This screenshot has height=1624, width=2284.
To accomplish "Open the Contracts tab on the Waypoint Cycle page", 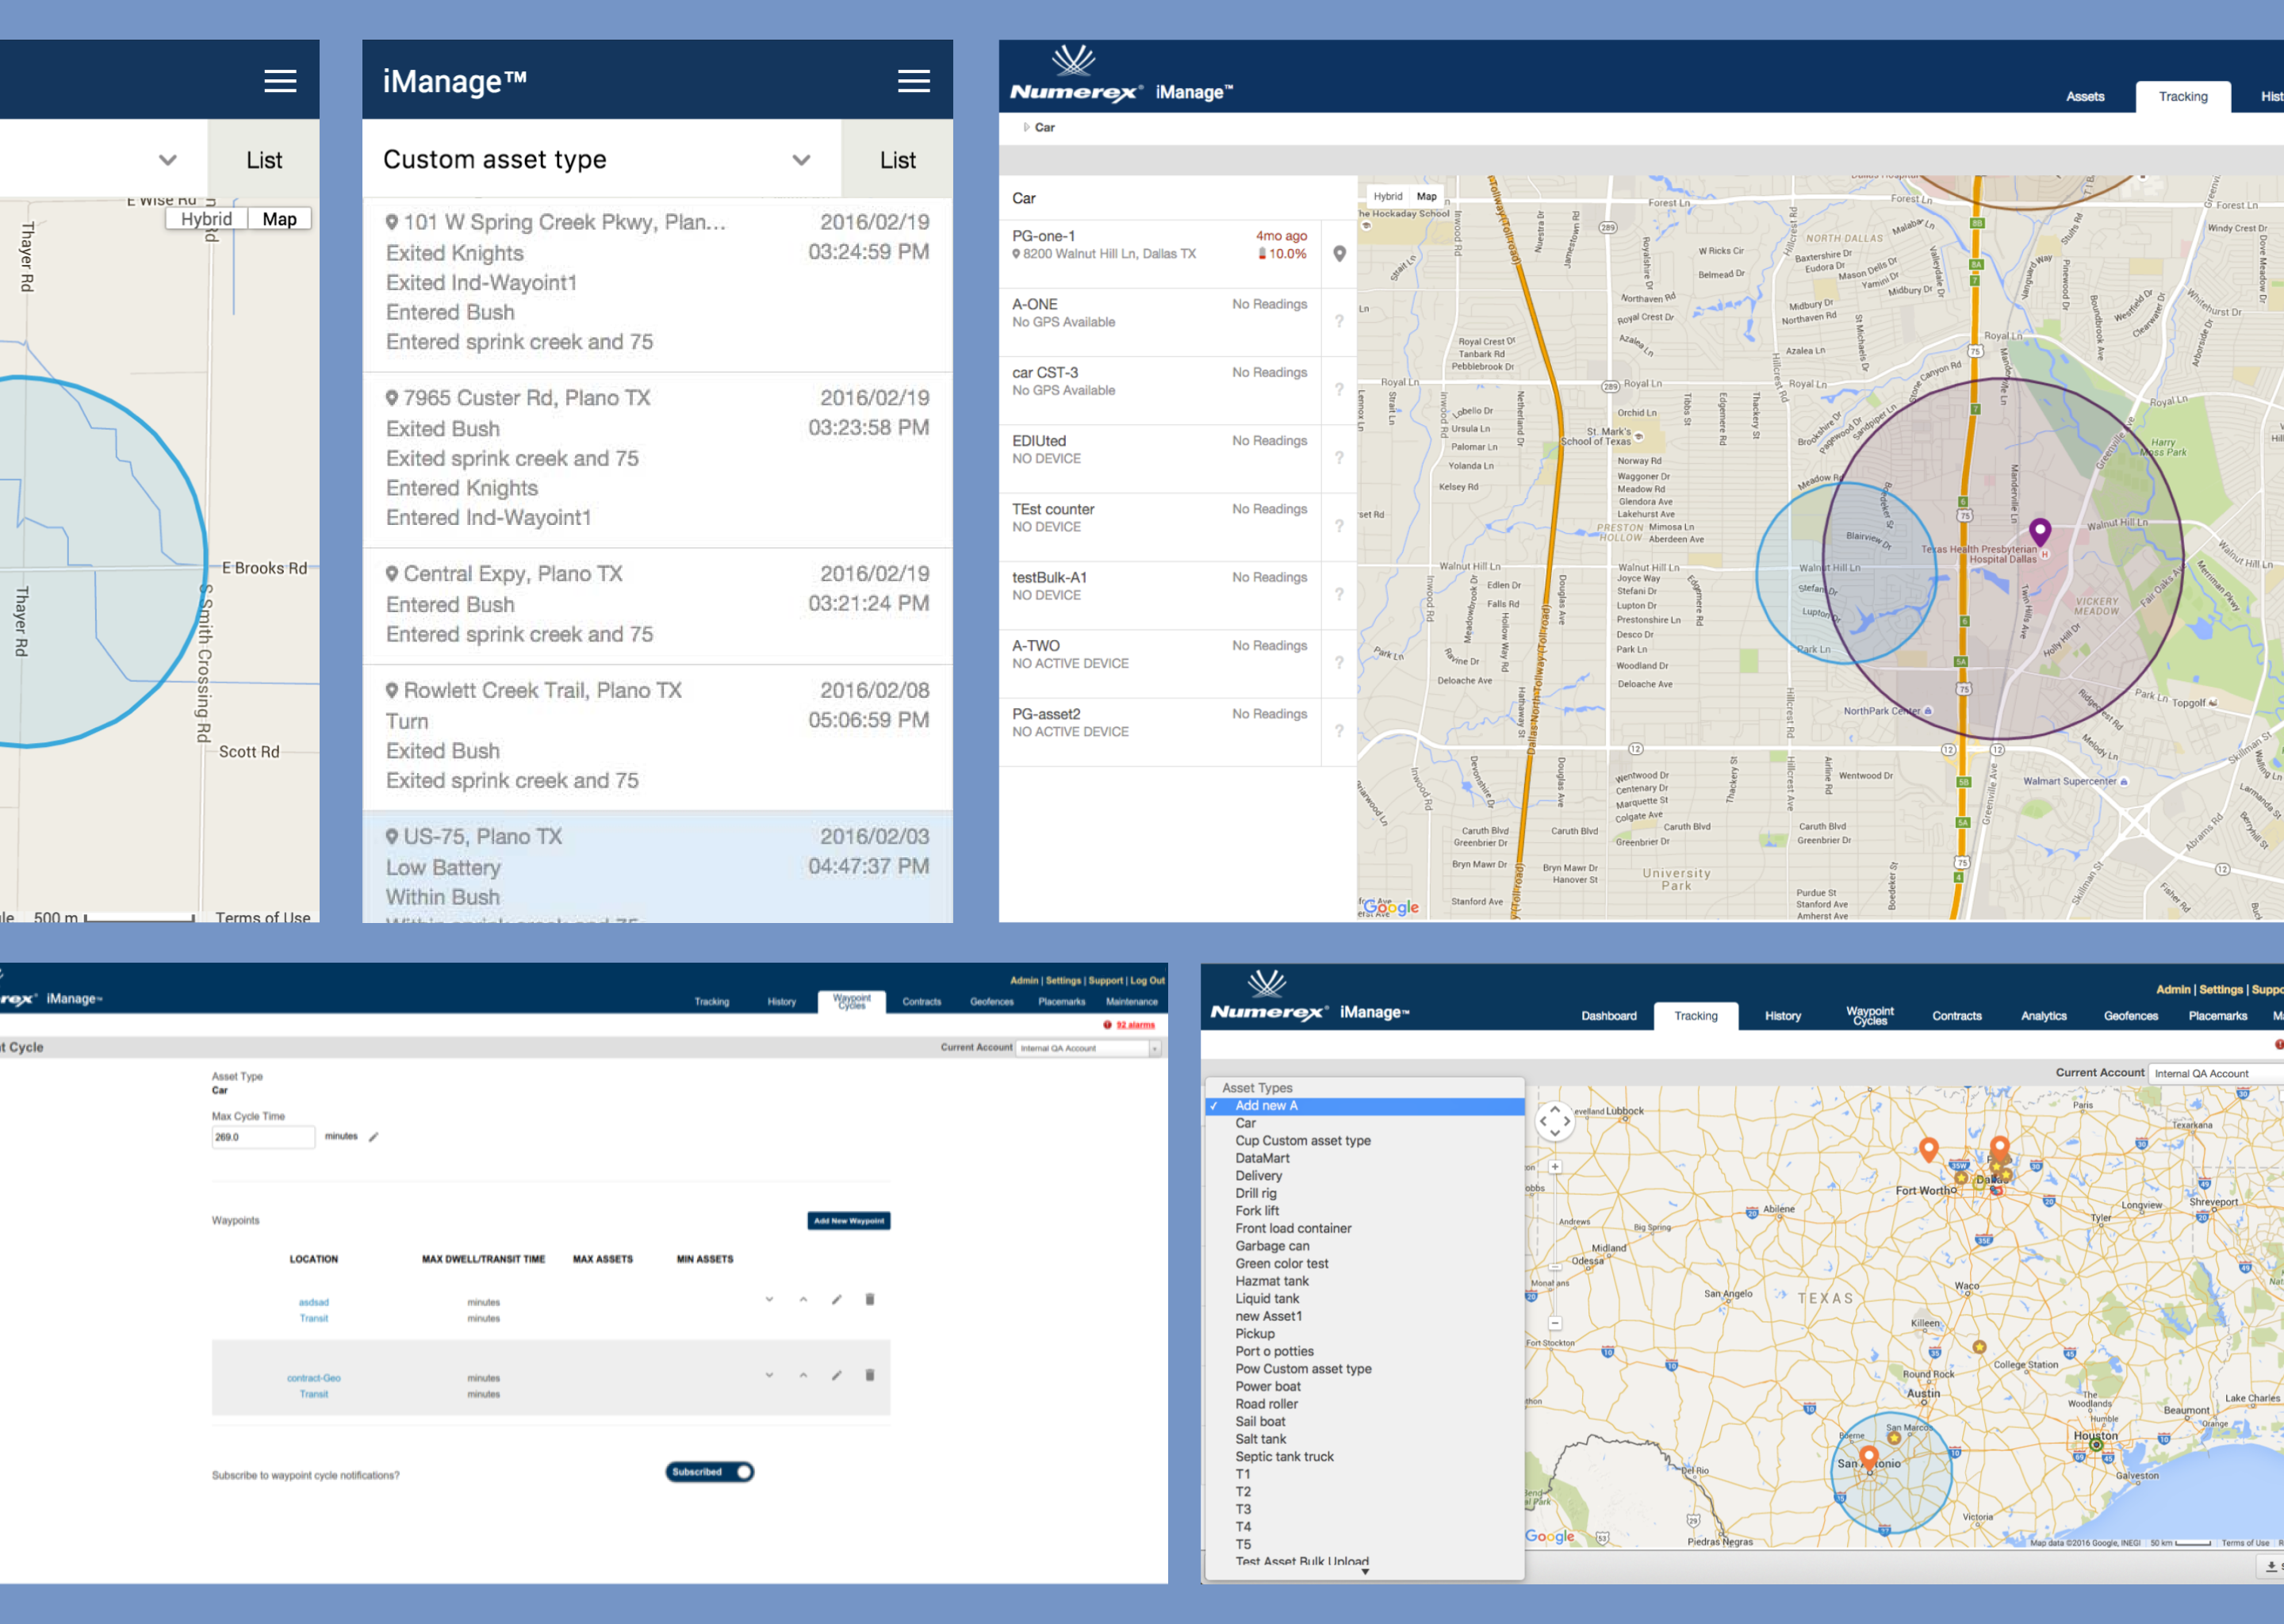I will click(x=921, y=1002).
